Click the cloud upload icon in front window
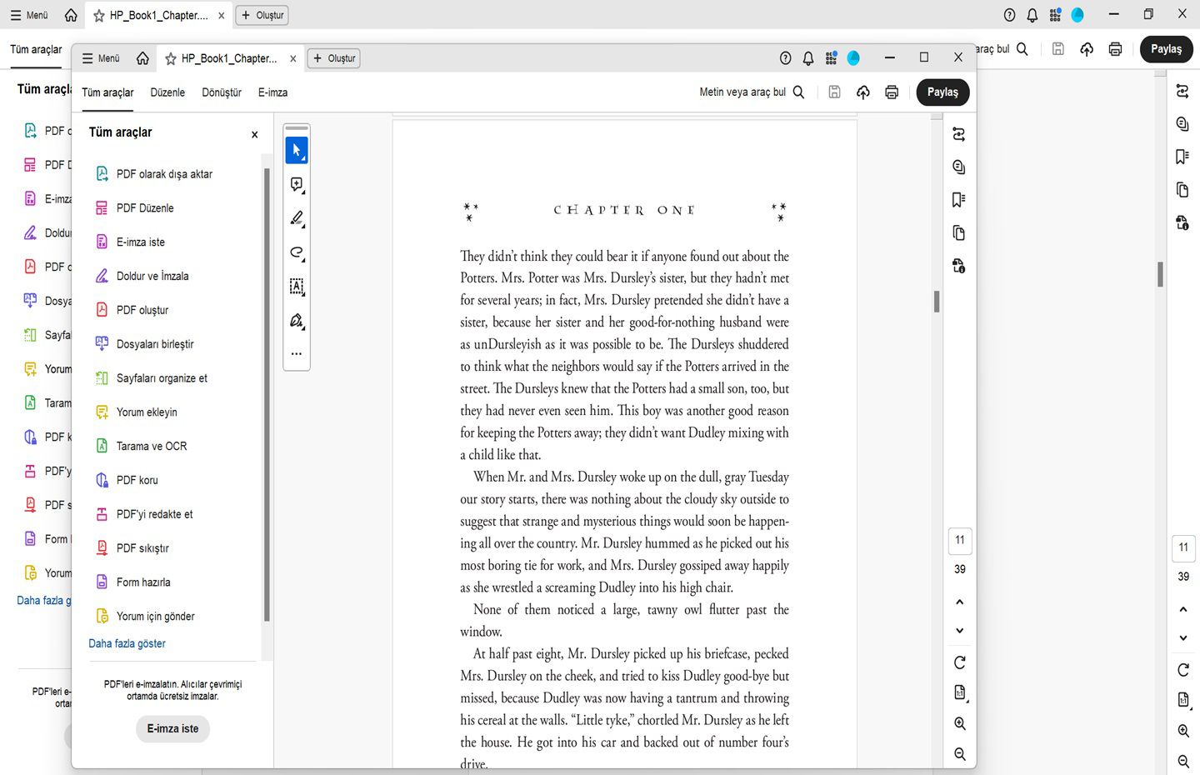This screenshot has width=1200, height=775. 863,92
